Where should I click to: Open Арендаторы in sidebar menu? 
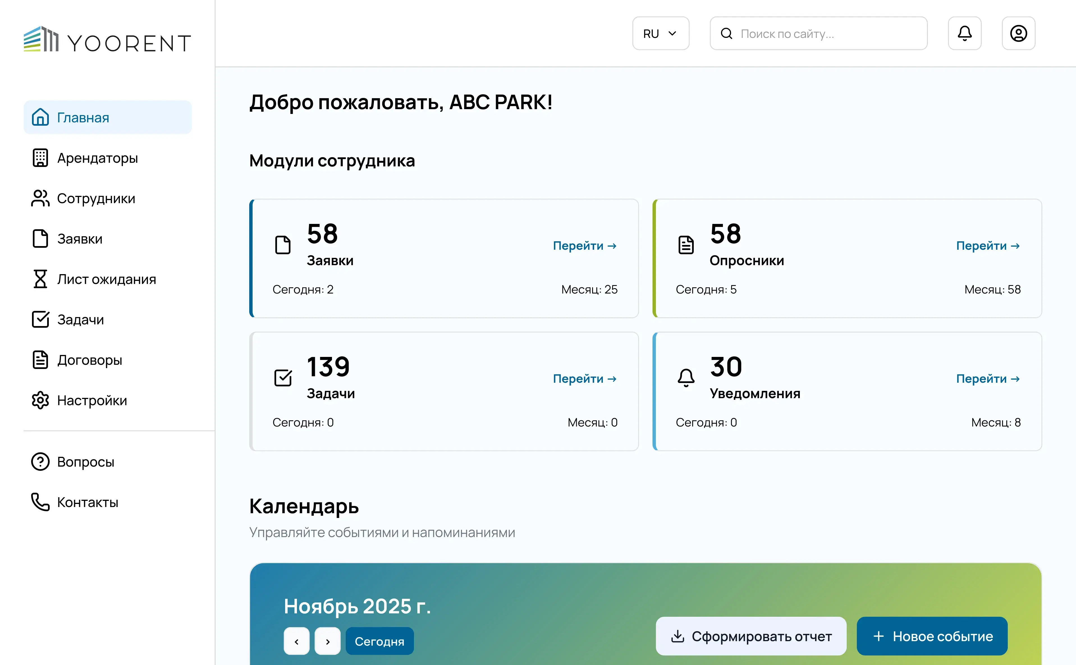(x=98, y=158)
